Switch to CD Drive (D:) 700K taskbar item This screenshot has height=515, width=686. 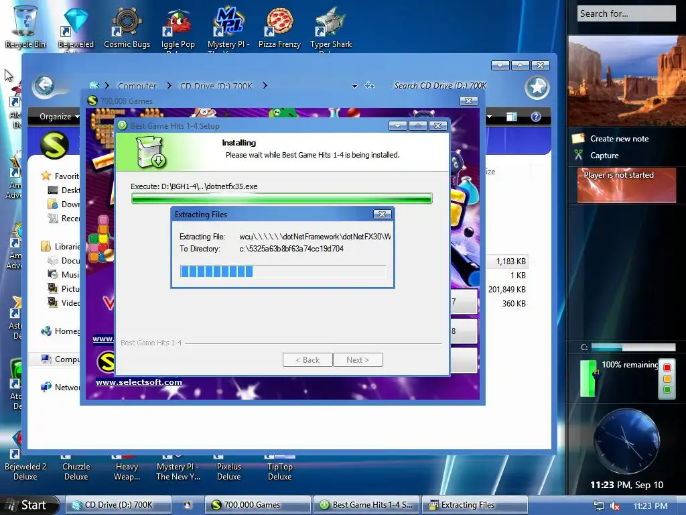tap(118, 505)
